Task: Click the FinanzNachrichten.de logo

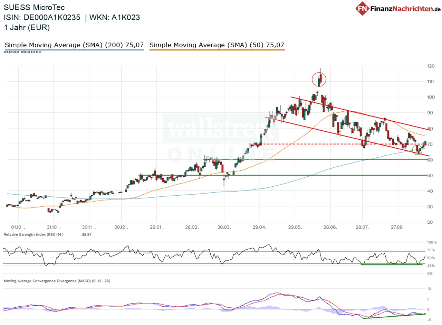Action: point(398,8)
